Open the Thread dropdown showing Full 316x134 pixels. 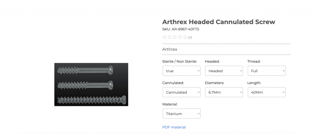tap(267, 71)
